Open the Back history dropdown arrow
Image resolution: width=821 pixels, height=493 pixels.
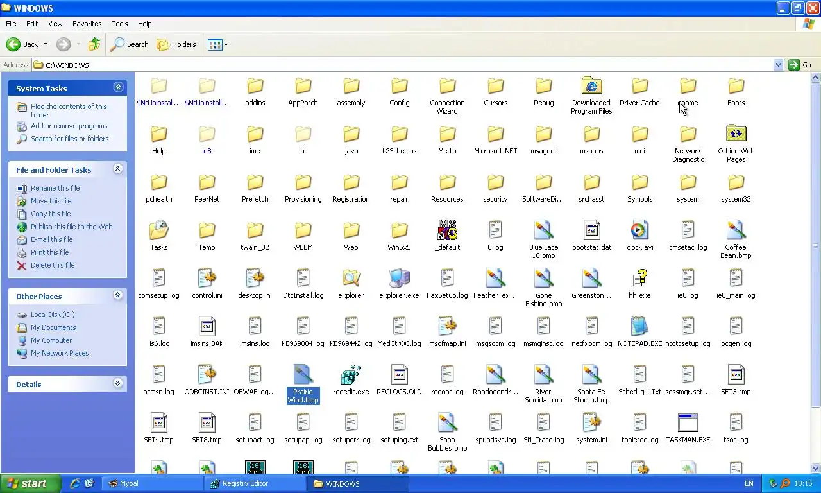click(x=46, y=44)
